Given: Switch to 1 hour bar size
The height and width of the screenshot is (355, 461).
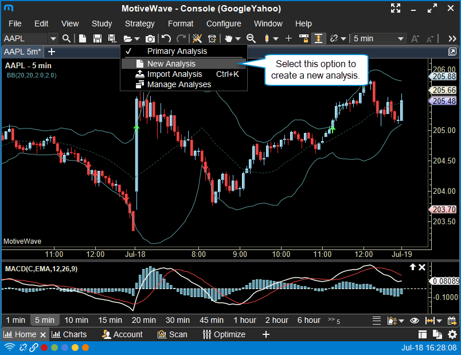Looking at the screenshot, I should coord(244,320).
